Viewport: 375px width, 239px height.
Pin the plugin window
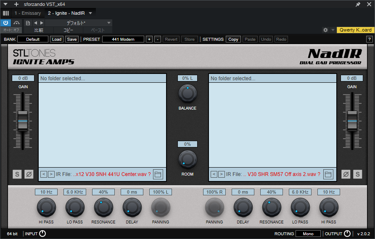point(358,4)
